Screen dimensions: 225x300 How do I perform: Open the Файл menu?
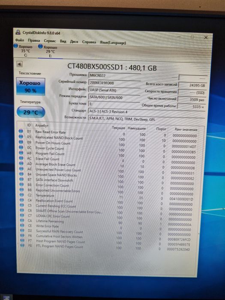tap(20, 40)
